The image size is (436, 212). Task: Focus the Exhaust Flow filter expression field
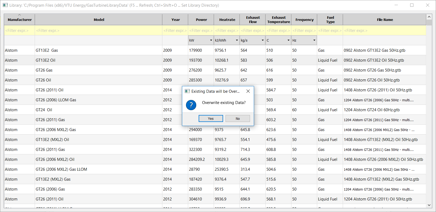(253, 31)
